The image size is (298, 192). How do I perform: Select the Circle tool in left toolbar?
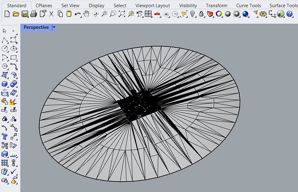tap(5, 49)
